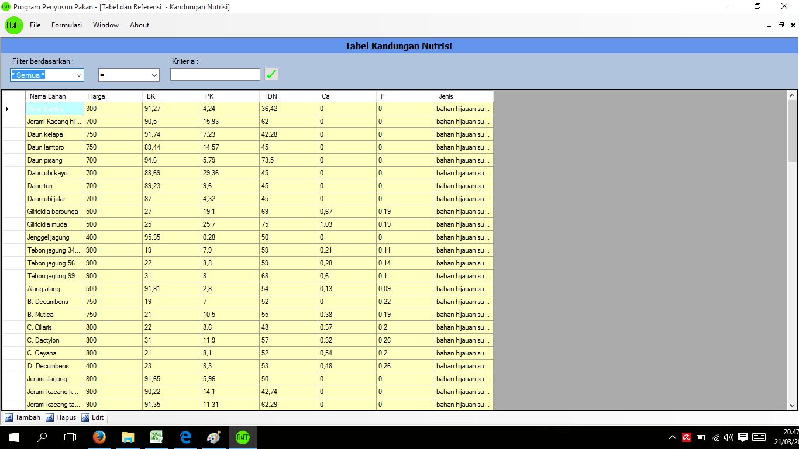Click the Windows Start button
The image size is (799, 449).
pos(13,437)
